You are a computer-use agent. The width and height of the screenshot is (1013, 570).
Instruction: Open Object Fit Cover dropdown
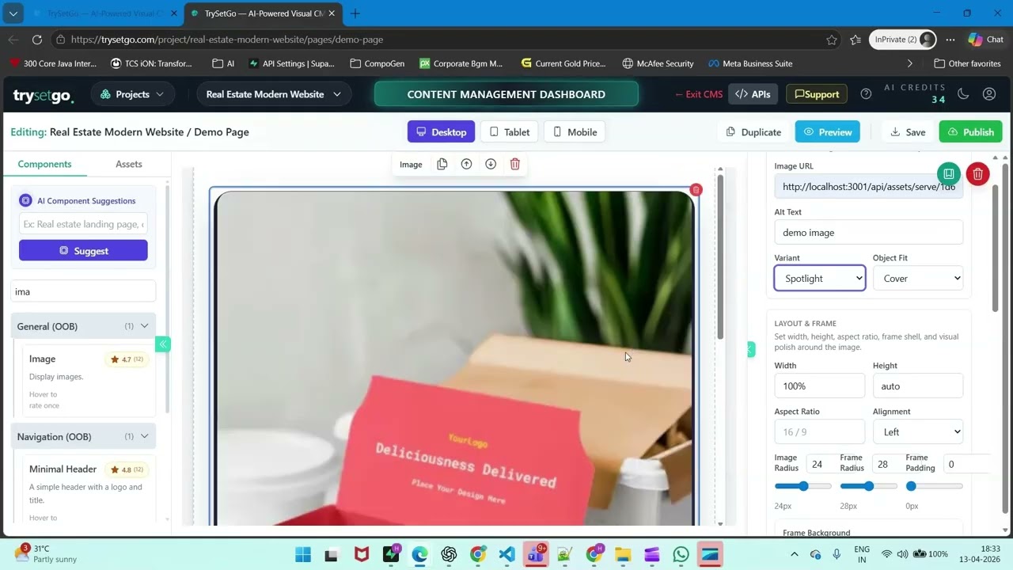click(x=918, y=278)
